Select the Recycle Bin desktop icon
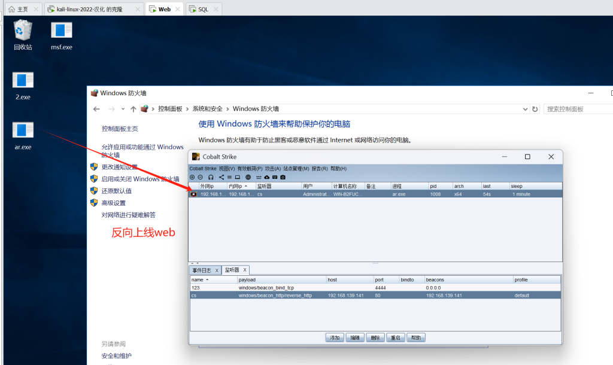 (23, 35)
